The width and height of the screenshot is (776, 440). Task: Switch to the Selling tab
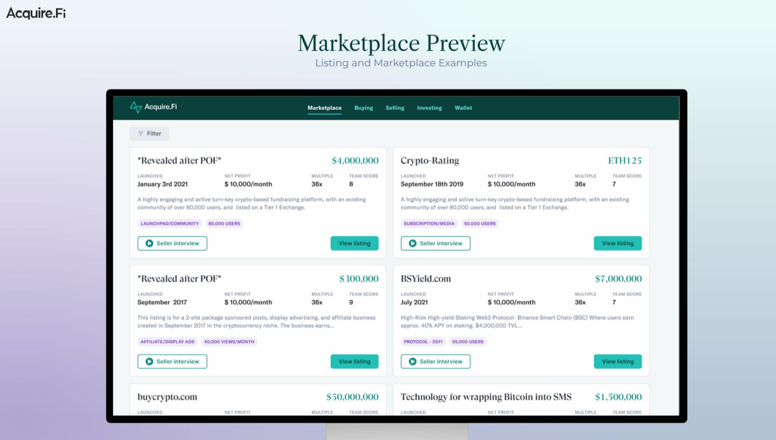point(395,108)
